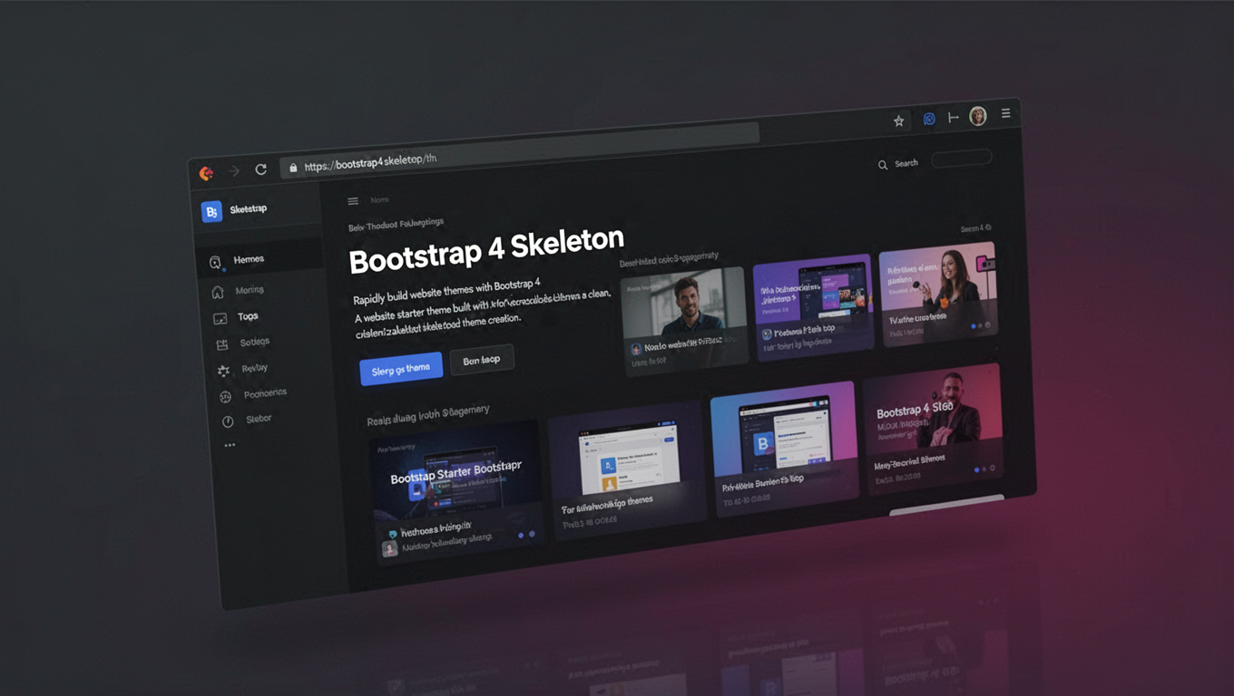
Task: Open the three-dots more item in the sidebar
Action: [230, 445]
